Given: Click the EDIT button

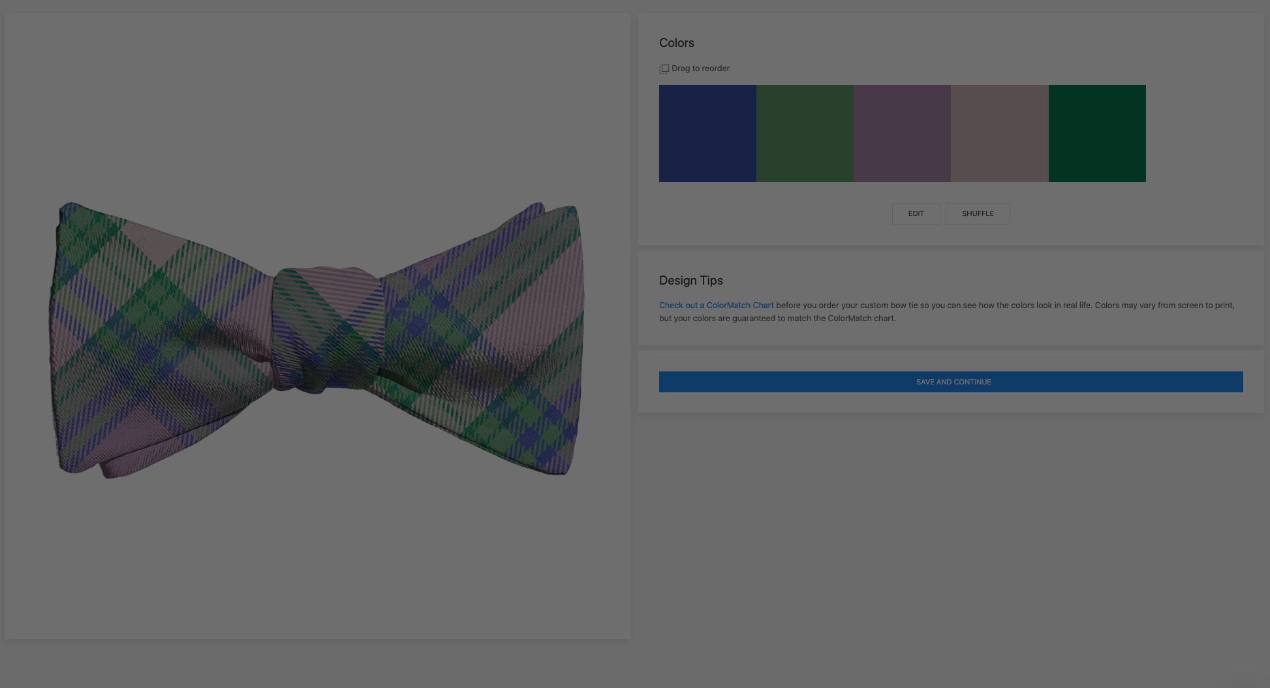Looking at the screenshot, I should [x=916, y=213].
